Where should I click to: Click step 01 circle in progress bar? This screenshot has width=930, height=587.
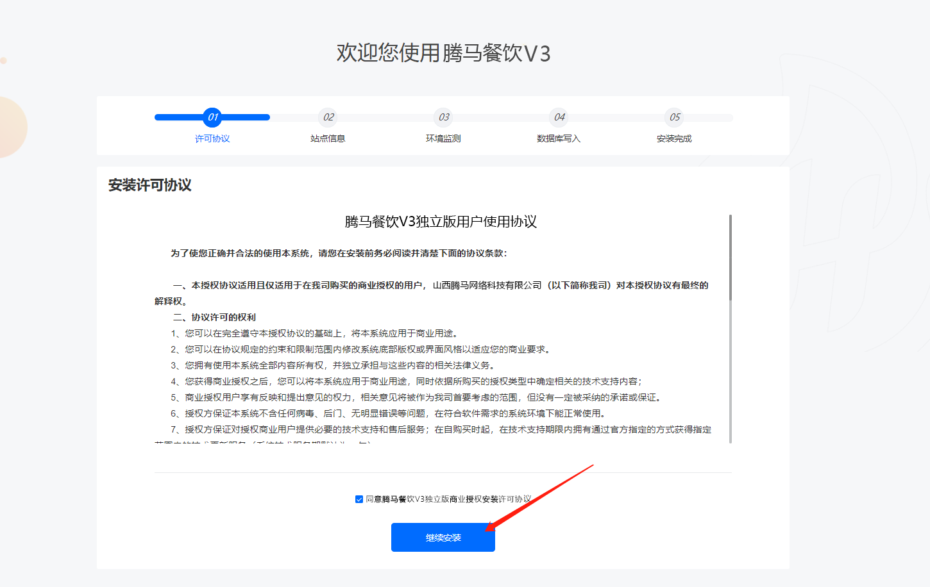(212, 117)
